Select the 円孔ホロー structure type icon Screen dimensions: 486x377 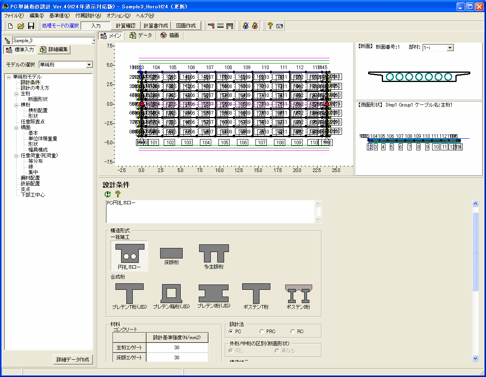click(129, 256)
